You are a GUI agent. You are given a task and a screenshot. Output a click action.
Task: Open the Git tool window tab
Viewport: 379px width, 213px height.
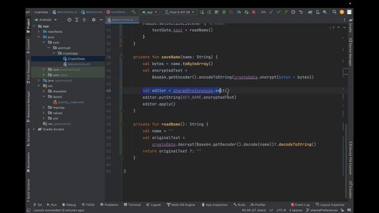[x=38, y=205]
